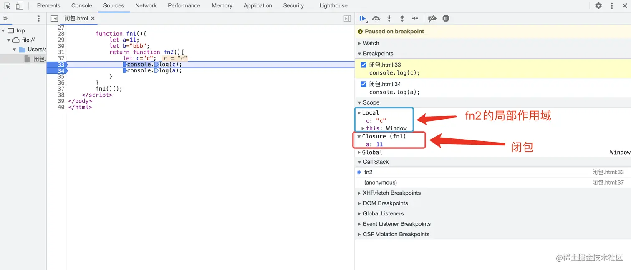Viewport: 631px width, 270px height.
Task: Open the 闭包 file in navigator tree
Action: [35, 59]
